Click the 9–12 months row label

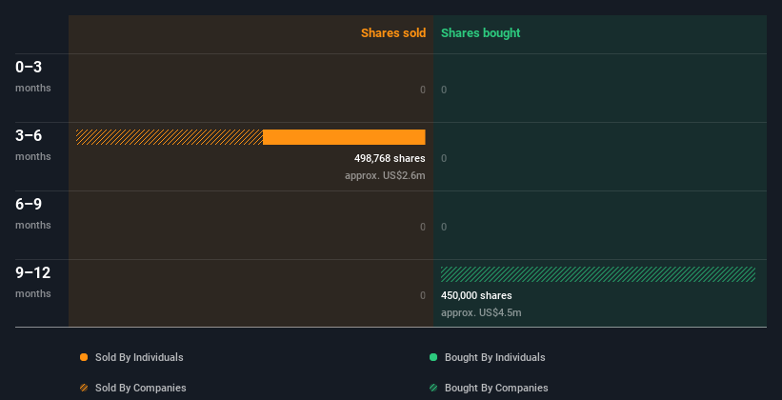(33, 282)
